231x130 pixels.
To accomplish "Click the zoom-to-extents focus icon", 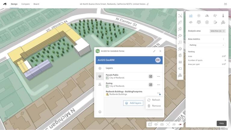I will (x=168, y=124).
